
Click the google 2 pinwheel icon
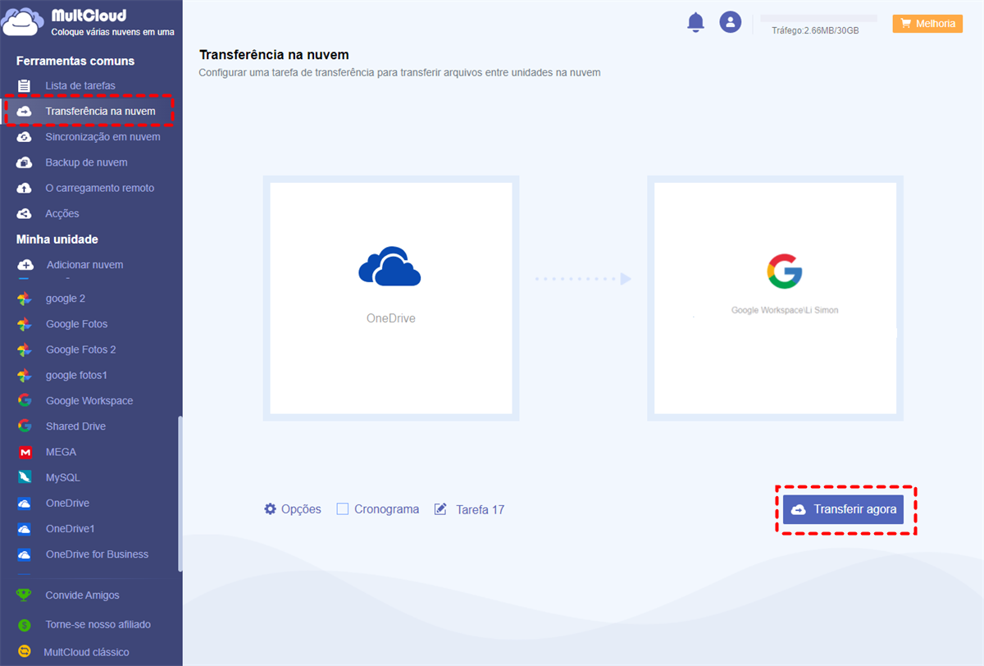point(25,299)
